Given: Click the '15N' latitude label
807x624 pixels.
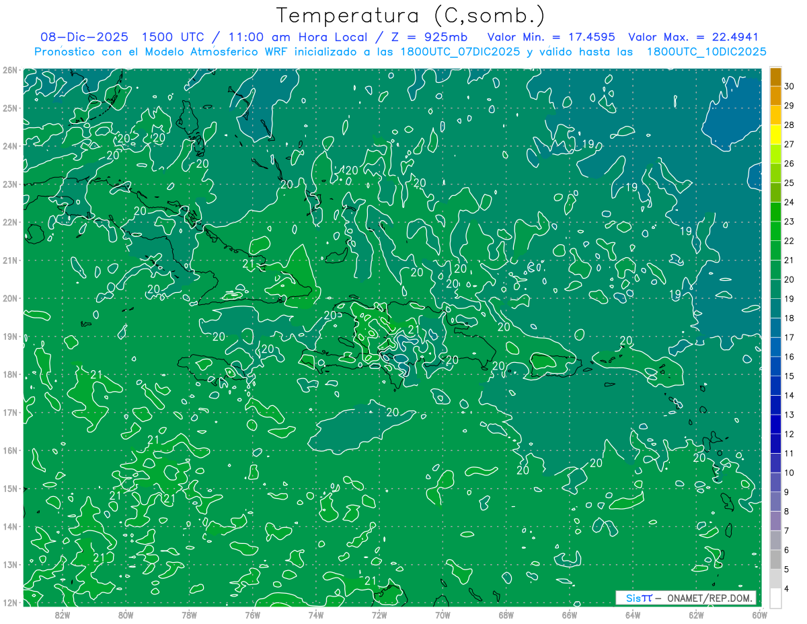Looking at the screenshot, I should 10,488.
